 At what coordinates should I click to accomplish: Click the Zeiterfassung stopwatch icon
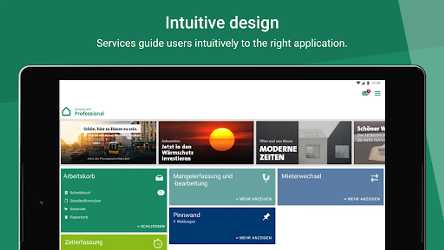tap(158, 244)
